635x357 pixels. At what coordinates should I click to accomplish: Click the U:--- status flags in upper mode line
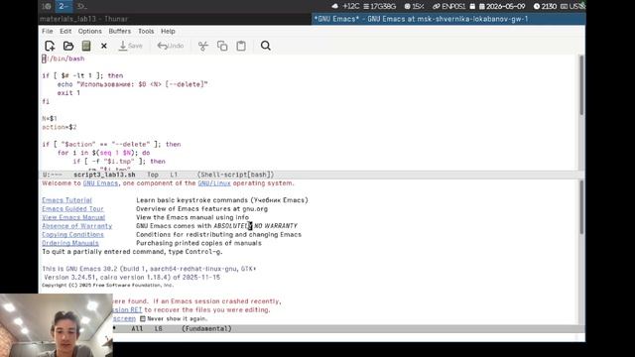point(53,175)
